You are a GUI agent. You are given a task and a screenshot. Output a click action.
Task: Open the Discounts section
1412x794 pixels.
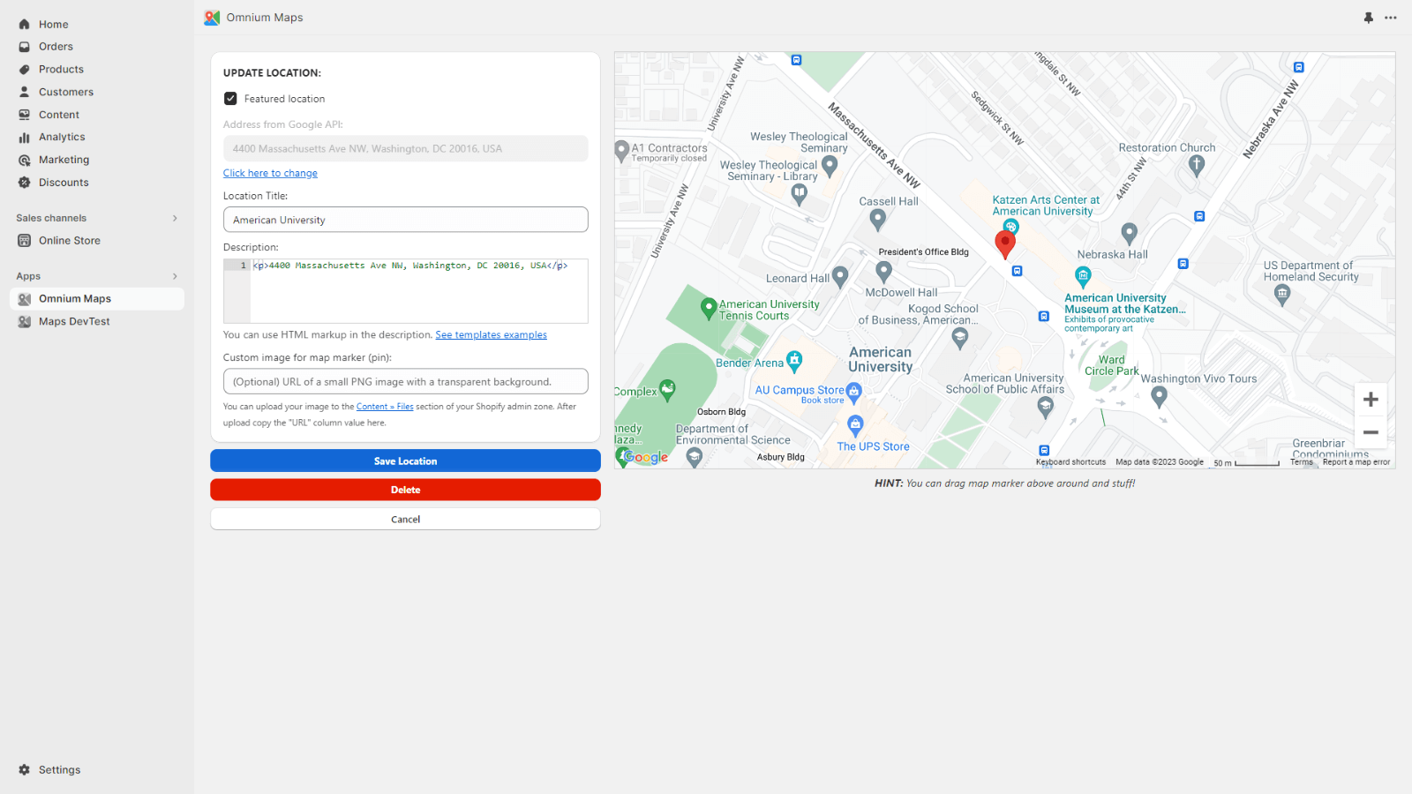pyautogui.click(x=64, y=182)
